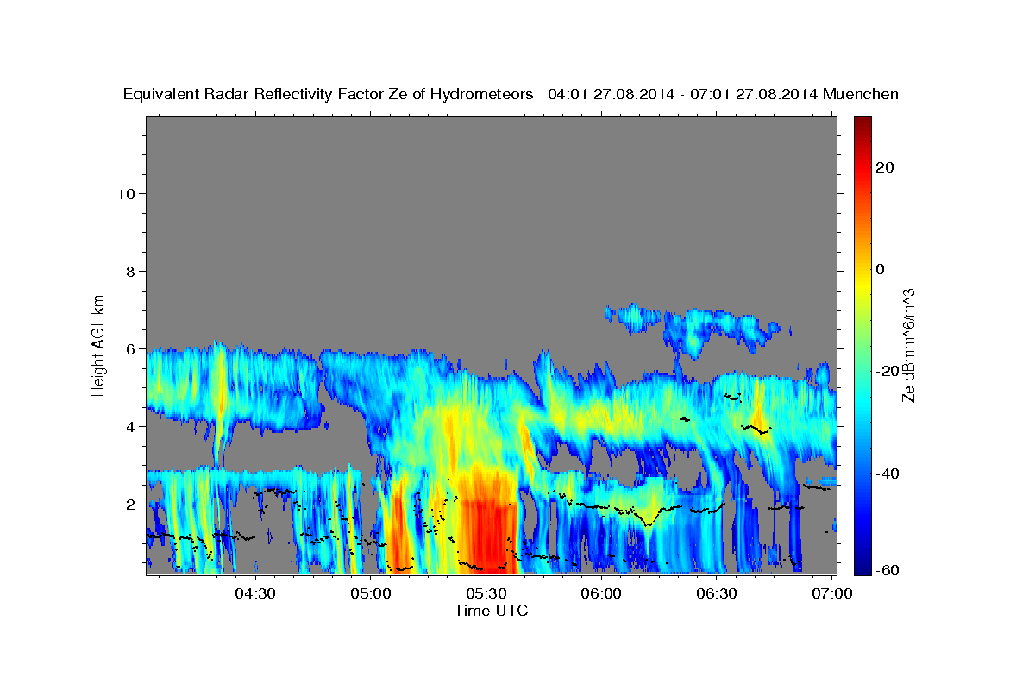The height and width of the screenshot is (690, 1035).
Task: Click the 05:30 time tick label
Action: point(486,593)
